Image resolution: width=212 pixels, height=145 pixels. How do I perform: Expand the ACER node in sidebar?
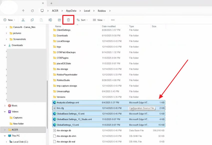pyautogui.click(x=5, y=130)
